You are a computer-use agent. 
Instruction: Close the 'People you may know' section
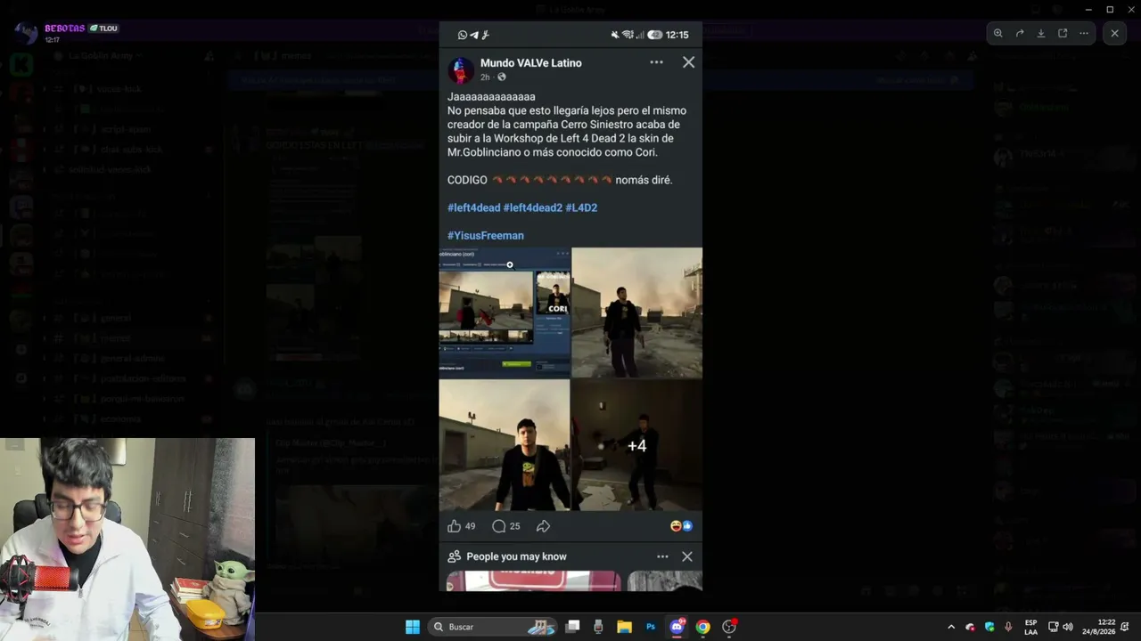pos(686,556)
